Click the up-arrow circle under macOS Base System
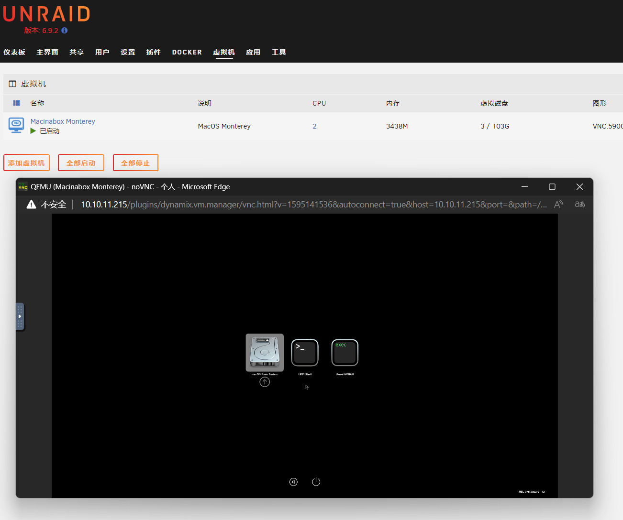 [265, 382]
